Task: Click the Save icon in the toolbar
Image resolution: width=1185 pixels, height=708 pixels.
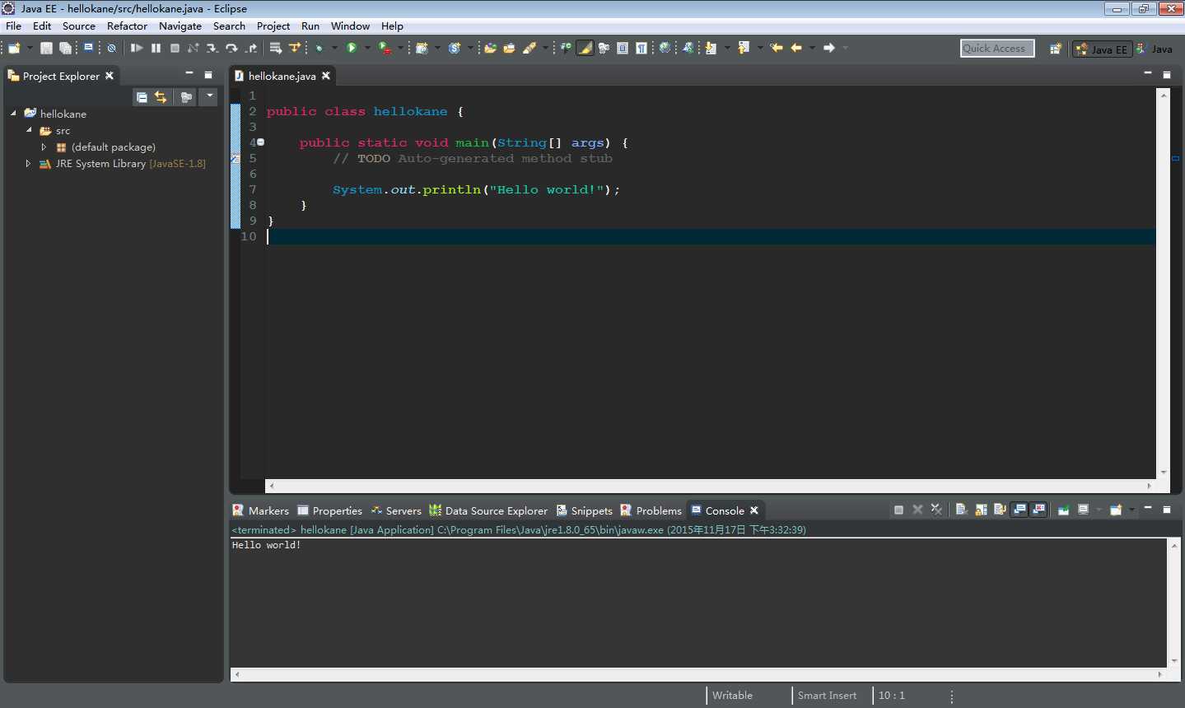Action: tap(46, 49)
